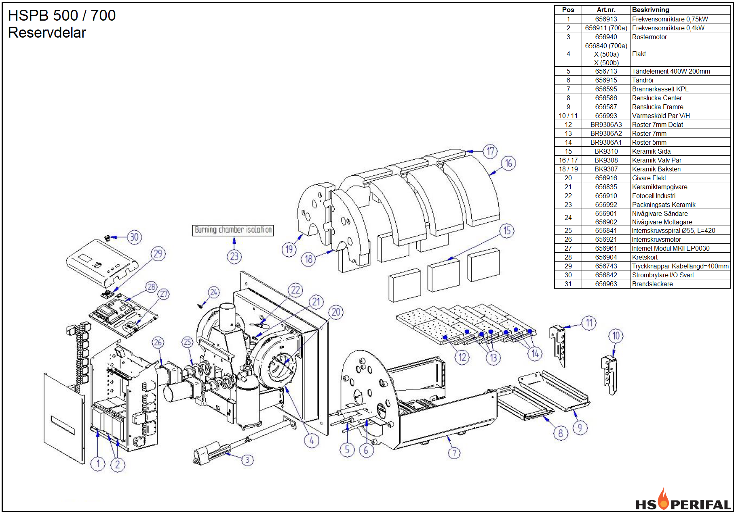This screenshot has height=513, width=736.
Task: Click callout 23 under Burning chamber isolation label
Action: pyautogui.click(x=234, y=256)
